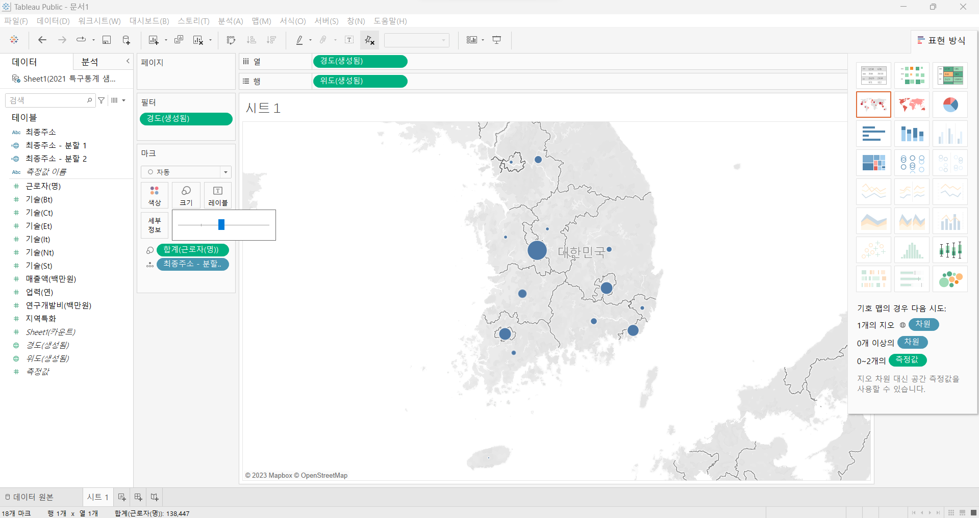Click the presentation mode icon
The height and width of the screenshot is (518, 979).
click(496, 40)
